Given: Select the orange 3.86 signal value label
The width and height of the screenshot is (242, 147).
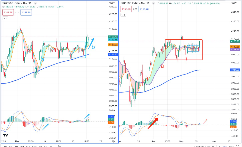Looking at the screenshot, I should (x=111, y=122).
